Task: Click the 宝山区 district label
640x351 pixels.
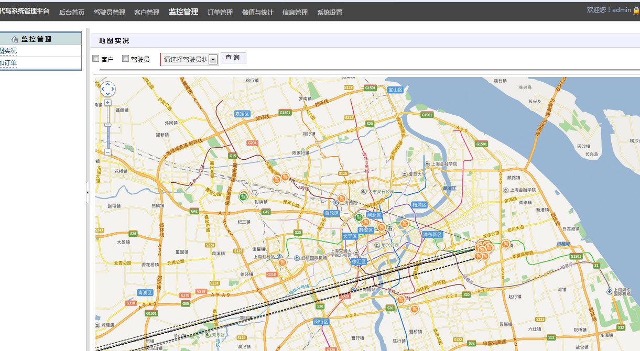Action: (395, 90)
